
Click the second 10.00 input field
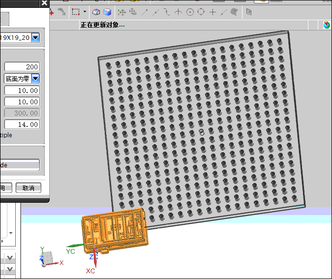(x=22, y=102)
